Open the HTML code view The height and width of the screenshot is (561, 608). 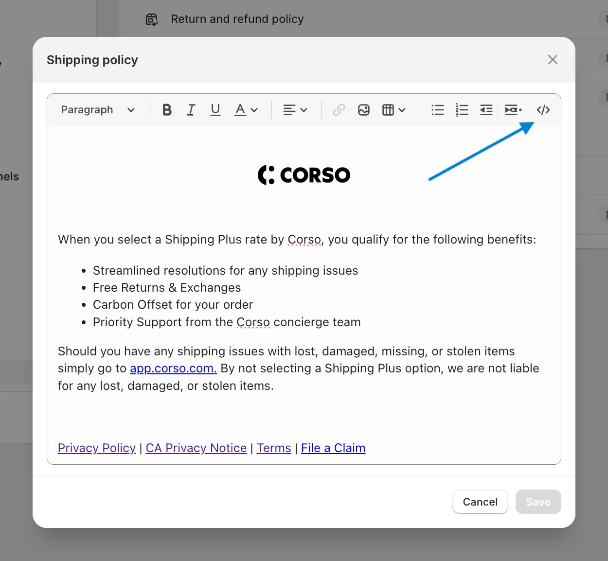543,110
